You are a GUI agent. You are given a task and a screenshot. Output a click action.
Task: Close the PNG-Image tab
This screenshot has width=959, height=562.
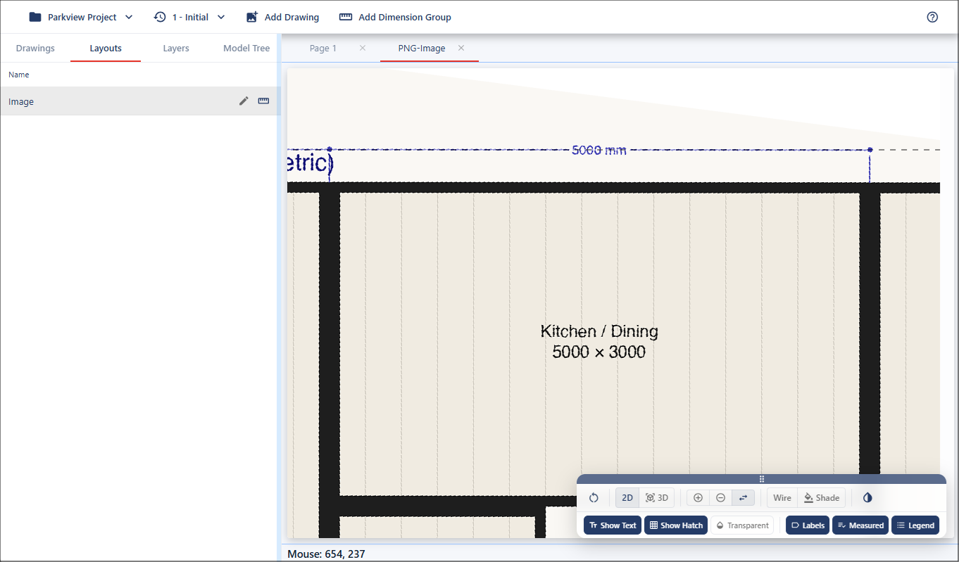[x=461, y=48]
